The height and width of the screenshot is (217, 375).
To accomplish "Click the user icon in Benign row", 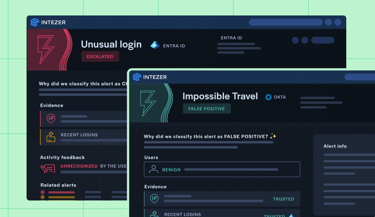I will (x=153, y=169).
